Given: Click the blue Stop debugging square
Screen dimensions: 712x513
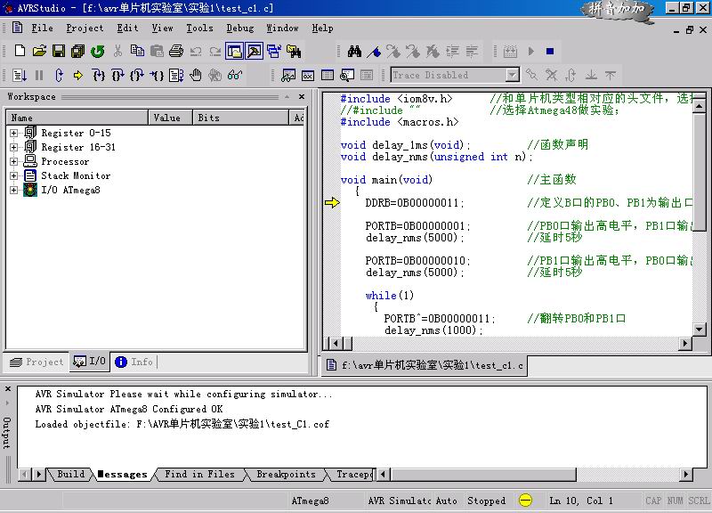Looking at the screenshot, I should pyautogui.click(x=550, y=52).
